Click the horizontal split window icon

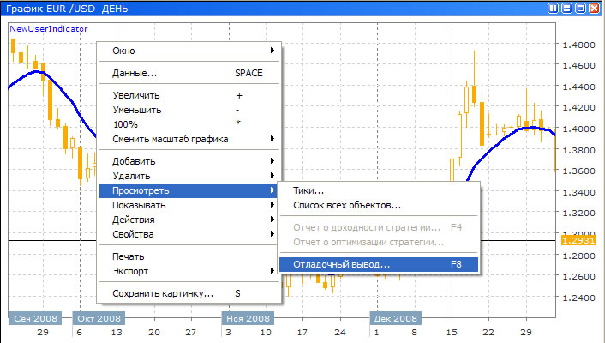pyautogui.click(x=567, y=8)
